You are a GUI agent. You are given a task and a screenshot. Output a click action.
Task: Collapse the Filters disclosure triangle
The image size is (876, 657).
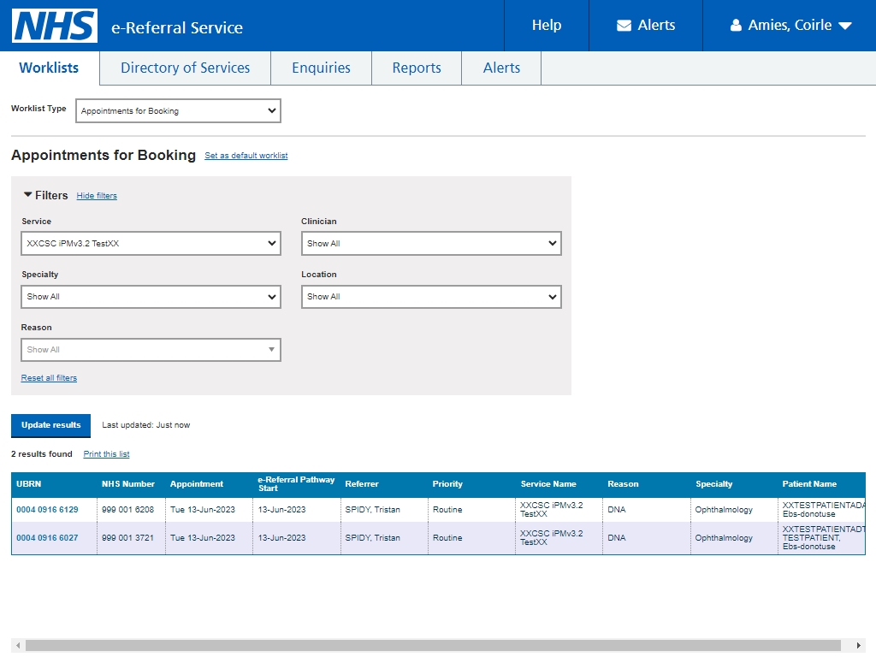(x=27, y=194)
